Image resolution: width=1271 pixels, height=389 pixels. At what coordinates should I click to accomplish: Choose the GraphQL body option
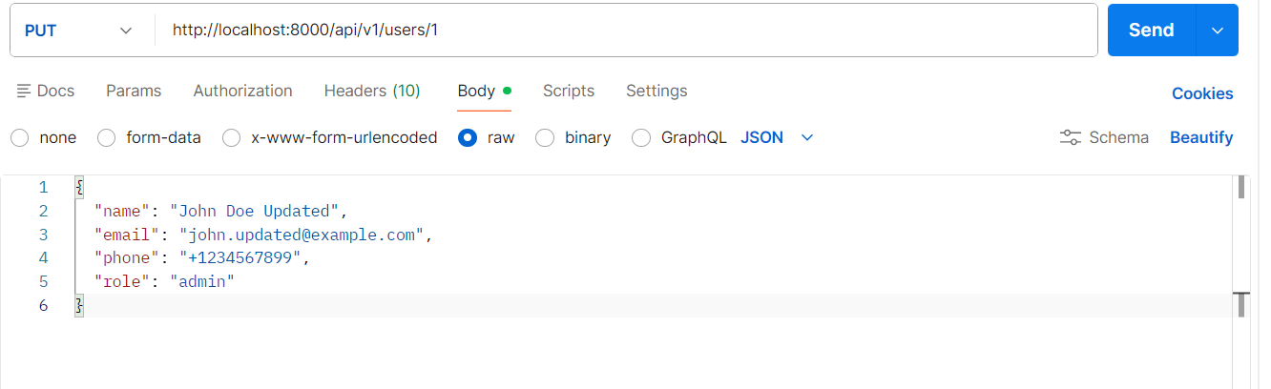point(642,137)
